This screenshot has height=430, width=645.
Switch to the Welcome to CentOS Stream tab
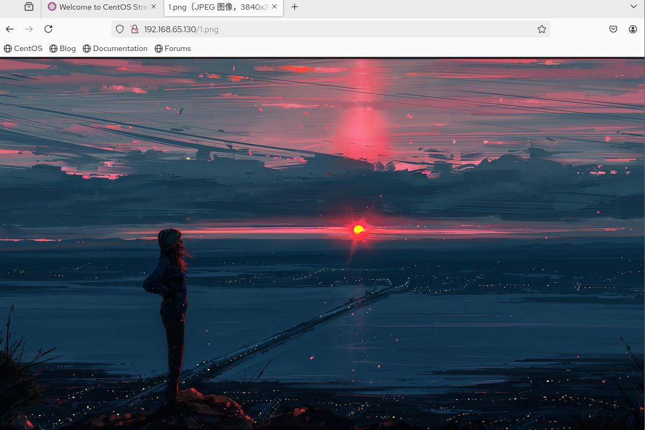102,7
